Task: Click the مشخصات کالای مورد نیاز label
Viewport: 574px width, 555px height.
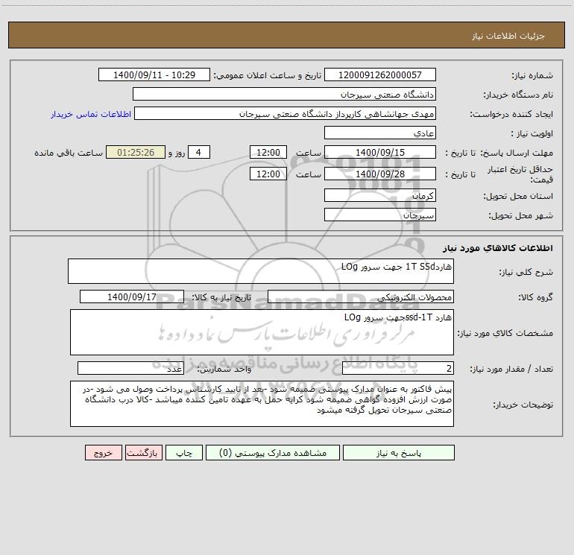Action: [505, 333]
